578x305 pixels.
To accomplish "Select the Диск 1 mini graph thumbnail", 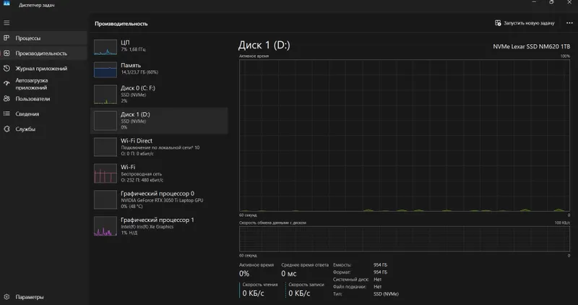I will pos(105,121).
